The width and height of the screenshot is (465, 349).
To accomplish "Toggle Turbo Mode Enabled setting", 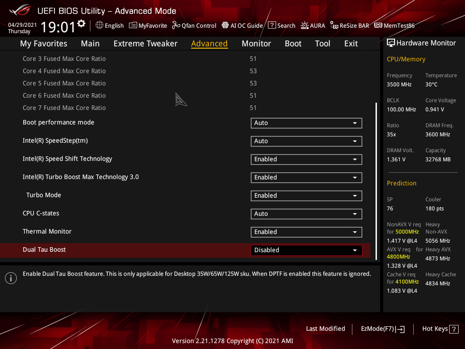I will 306,196.
